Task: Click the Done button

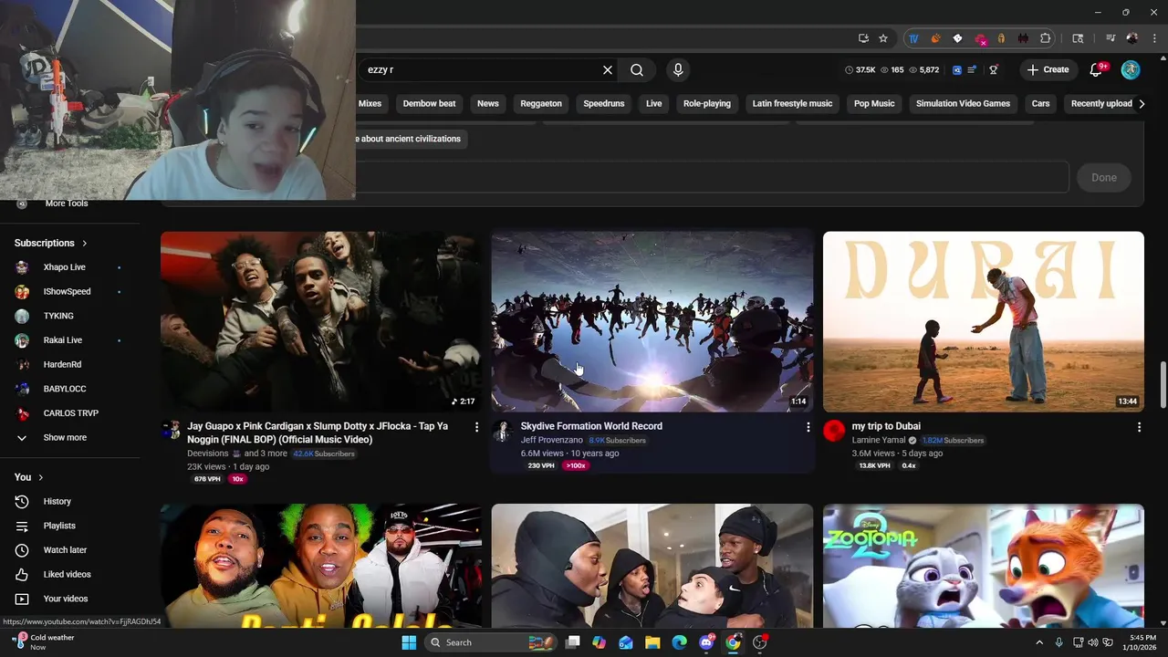Action: point(1104,177)
